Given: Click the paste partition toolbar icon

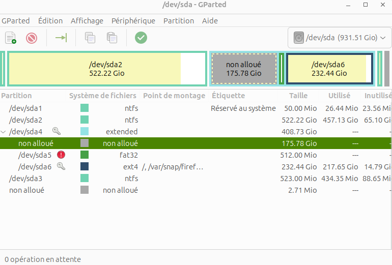Looking at the screenshot, I should 112,38.
